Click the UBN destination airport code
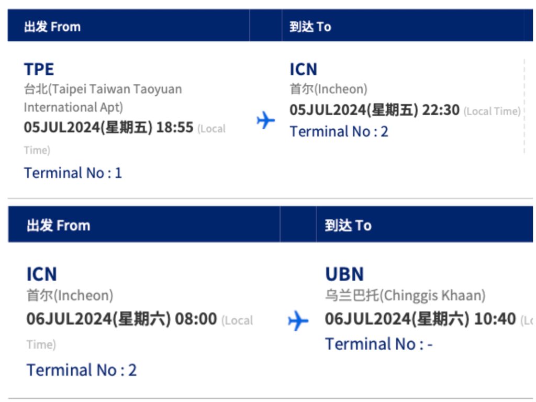The width and height of the screenshot is (536, 402). 344,274
